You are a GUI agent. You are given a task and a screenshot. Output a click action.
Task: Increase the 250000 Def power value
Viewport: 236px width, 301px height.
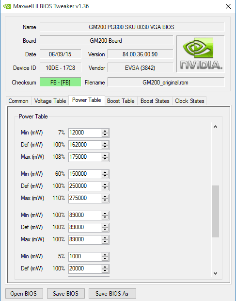105,184
